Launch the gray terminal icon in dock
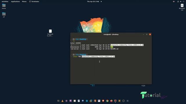This screenshot has width=186, height=104. point(58,101)
